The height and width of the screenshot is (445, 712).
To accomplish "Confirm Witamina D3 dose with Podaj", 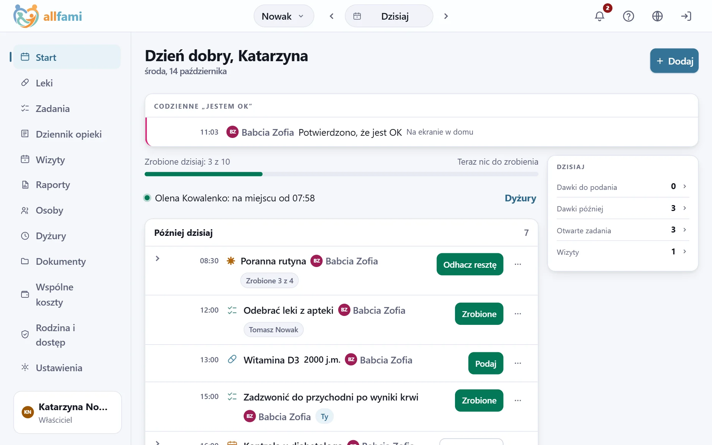I will pyautogui.click(x=486, y=363).
